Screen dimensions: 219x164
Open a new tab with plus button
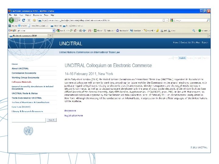pyautogui.click(x=50, y=36)
